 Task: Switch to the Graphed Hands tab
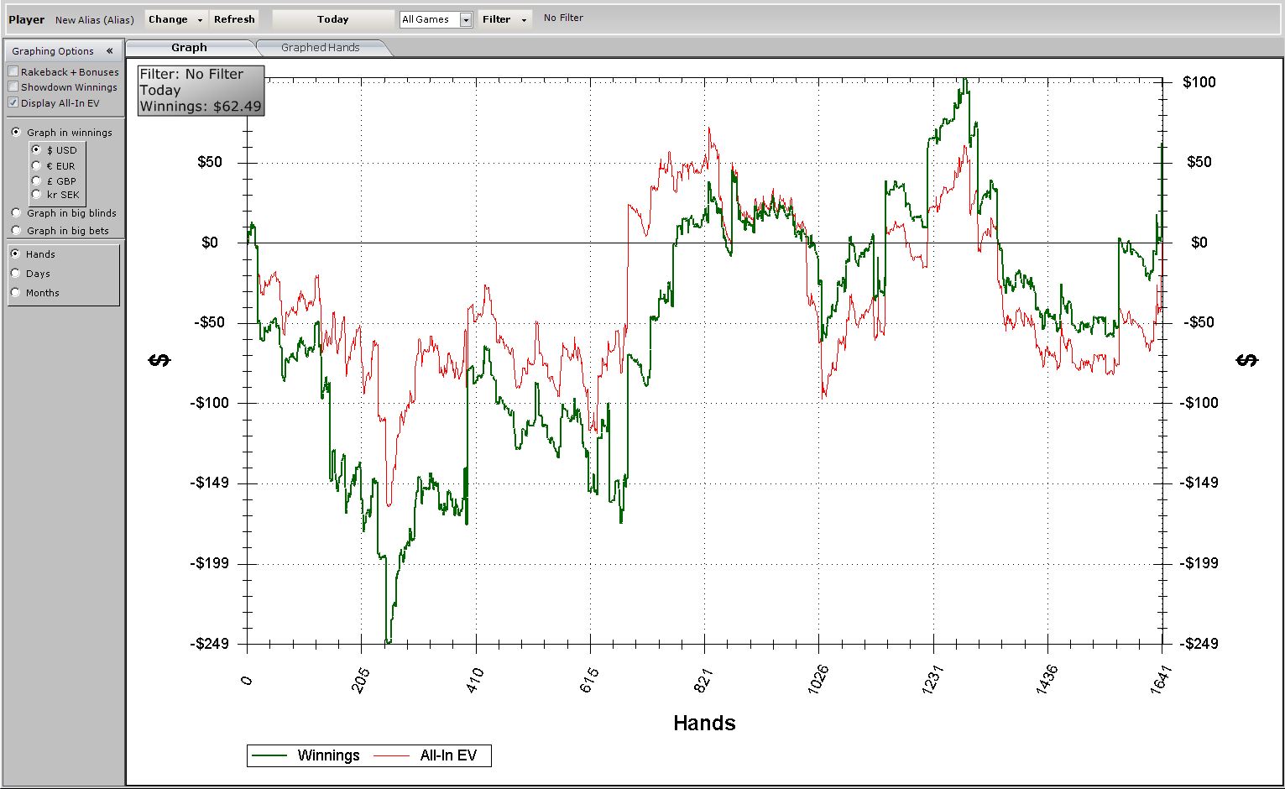[320, 48]
